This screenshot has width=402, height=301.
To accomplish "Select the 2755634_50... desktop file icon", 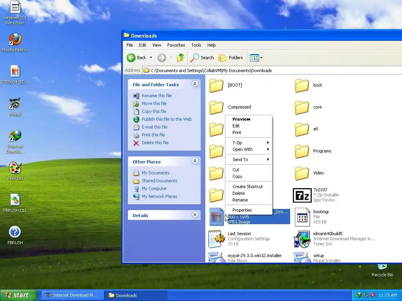I will click(x=15, y=75).
